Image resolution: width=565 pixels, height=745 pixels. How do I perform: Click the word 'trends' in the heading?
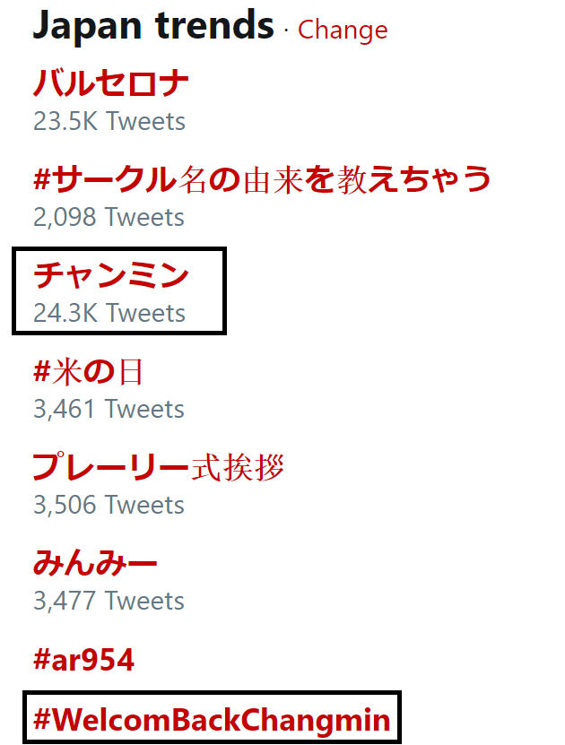(213, 26)
